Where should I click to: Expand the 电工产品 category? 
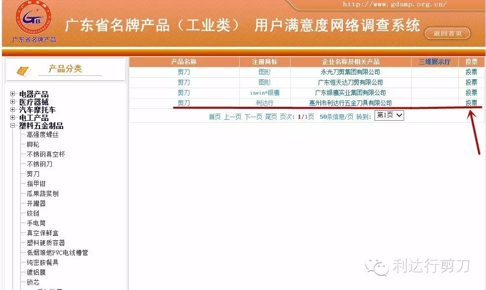pyautogui.click(x=12, y=118)
